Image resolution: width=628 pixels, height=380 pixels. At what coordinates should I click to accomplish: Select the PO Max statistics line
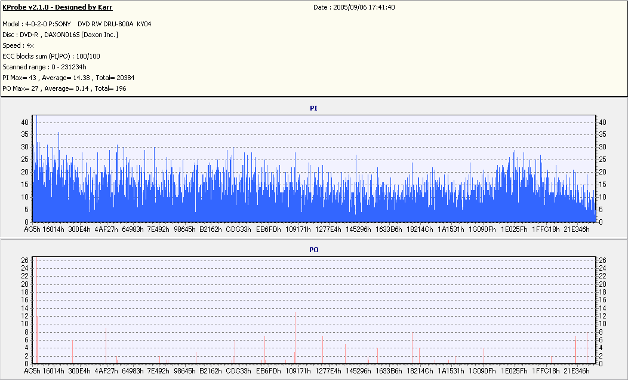point(64,88)
